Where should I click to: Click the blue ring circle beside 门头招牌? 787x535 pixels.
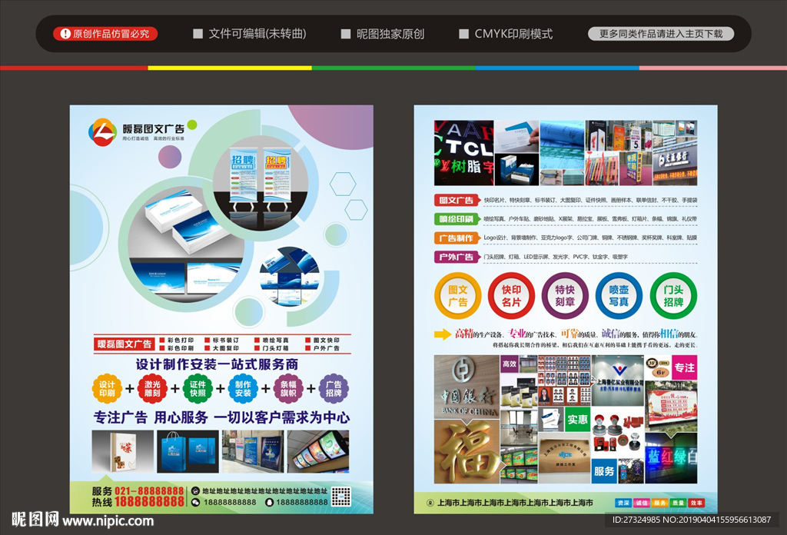pos(619,296)
